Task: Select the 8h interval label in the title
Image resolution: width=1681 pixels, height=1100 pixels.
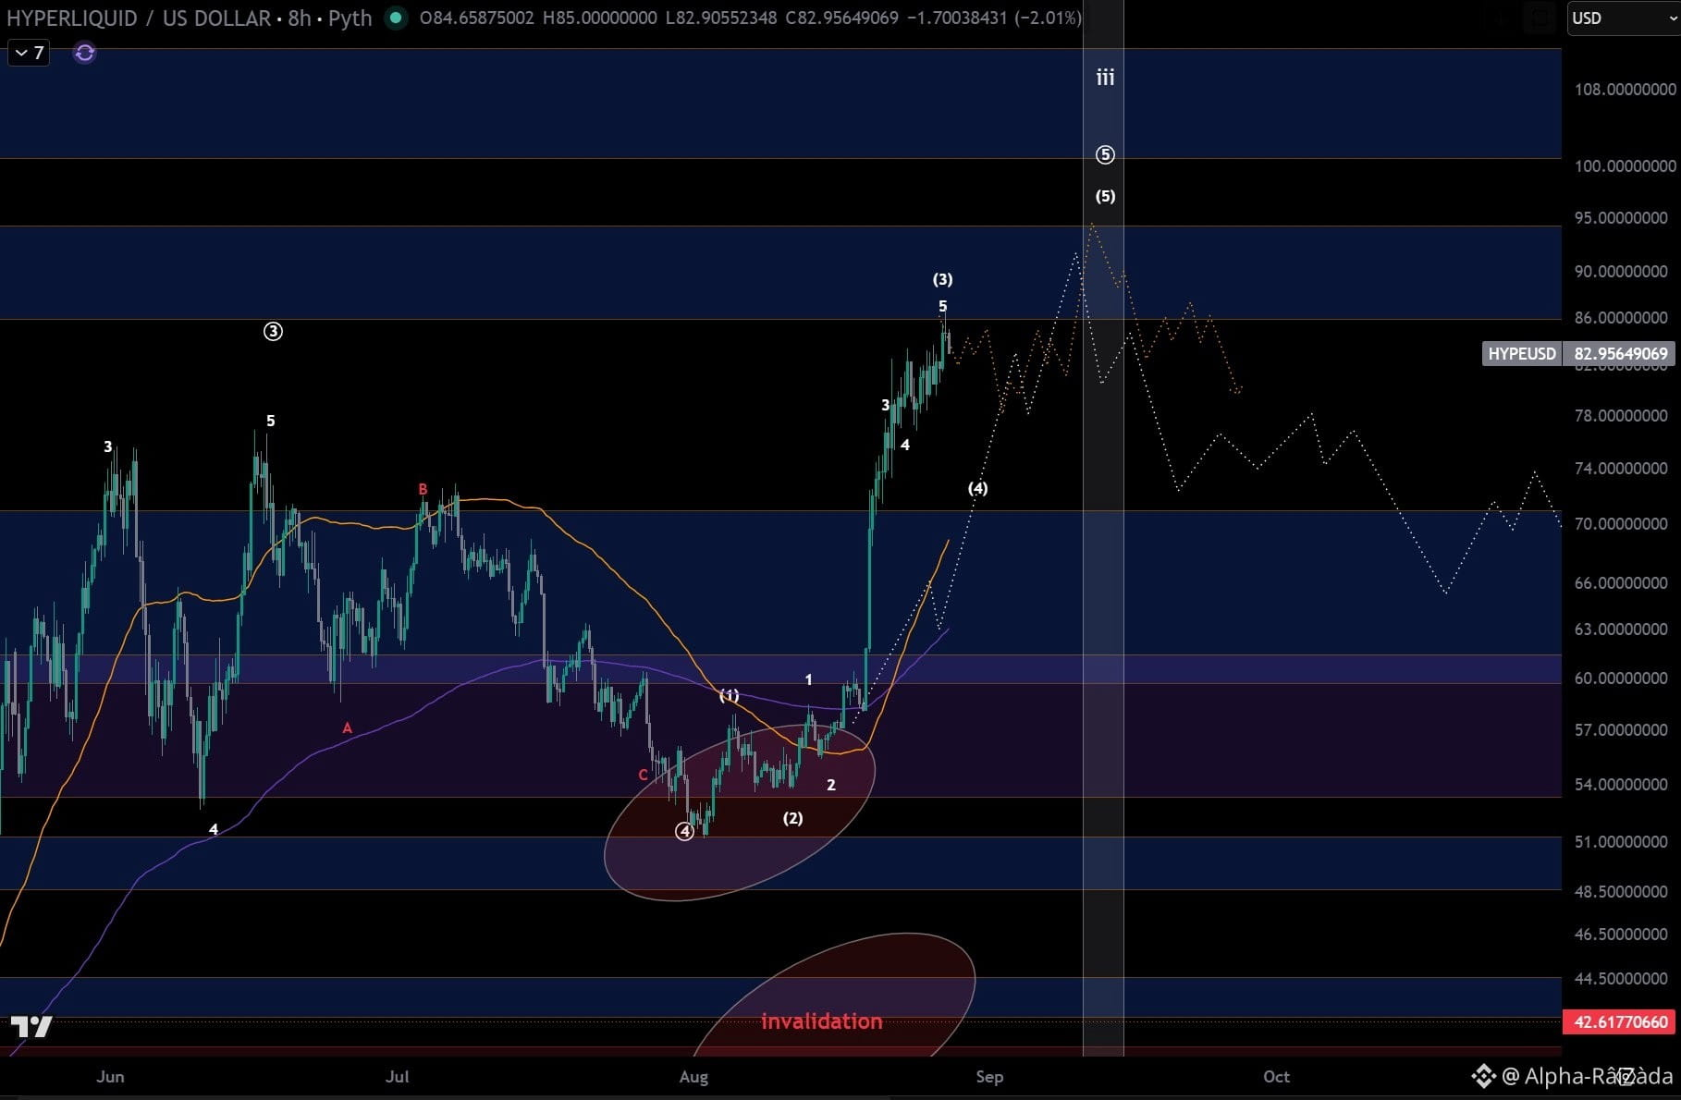Action: tap(300, 18)
